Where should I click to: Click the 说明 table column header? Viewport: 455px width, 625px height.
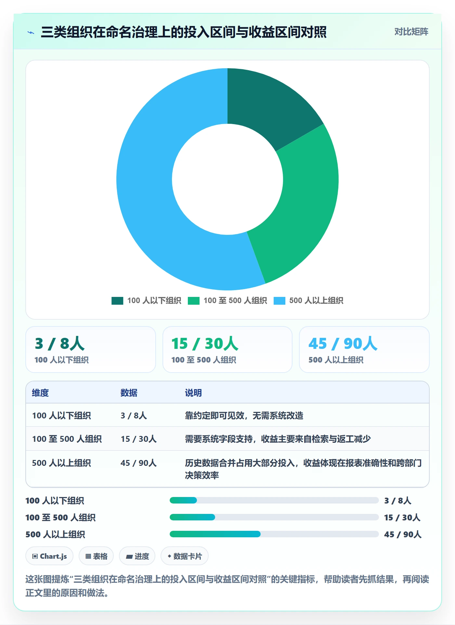[x=193, y=393]
